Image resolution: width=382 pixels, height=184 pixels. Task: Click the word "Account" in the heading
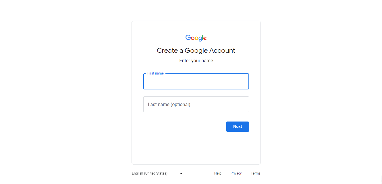[222, 50]
